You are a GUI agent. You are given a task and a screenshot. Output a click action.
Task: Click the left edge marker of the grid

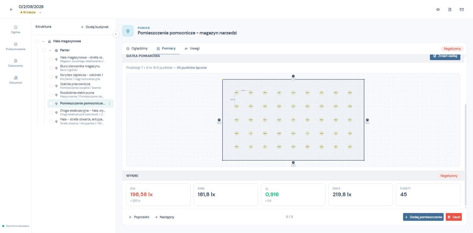click(x=219, y=120)
